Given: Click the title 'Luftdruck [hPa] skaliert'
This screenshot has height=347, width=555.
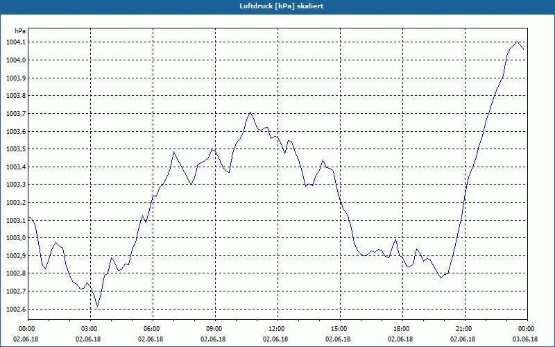Looking at the screenshot, I should [282, 6].
